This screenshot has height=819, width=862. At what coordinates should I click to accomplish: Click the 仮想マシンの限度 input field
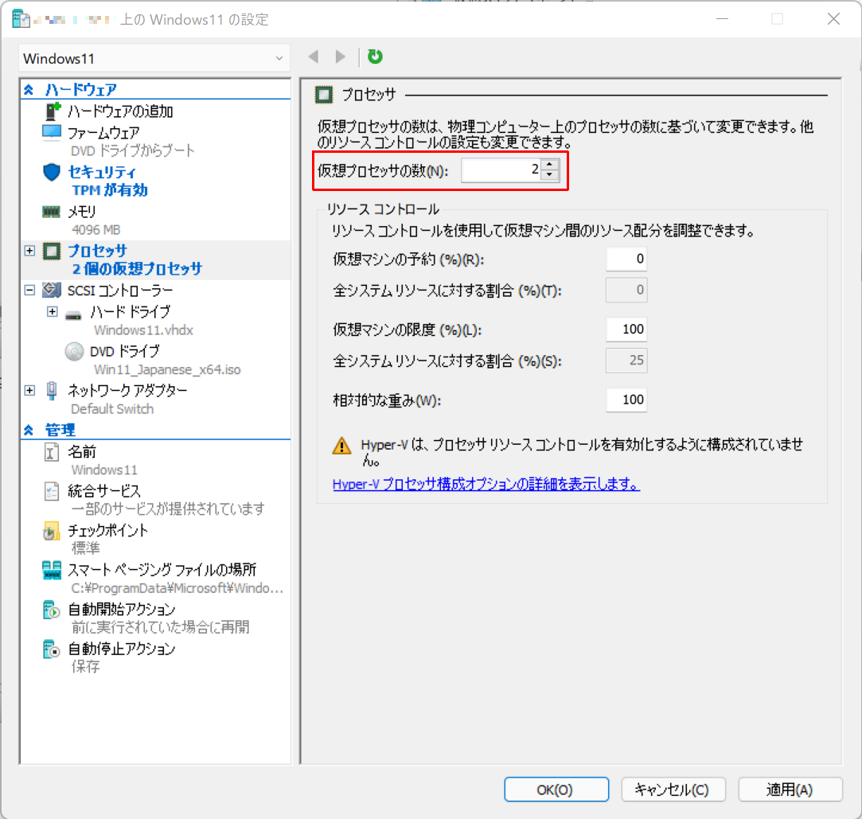pos(626,329)
